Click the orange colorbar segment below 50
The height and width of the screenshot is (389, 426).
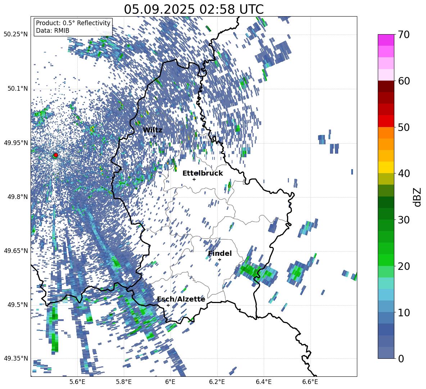pos(386,133)
